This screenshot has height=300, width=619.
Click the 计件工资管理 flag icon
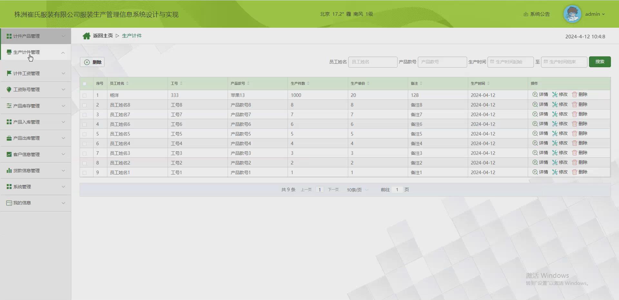pyautogui.click(x=9, y=73)
